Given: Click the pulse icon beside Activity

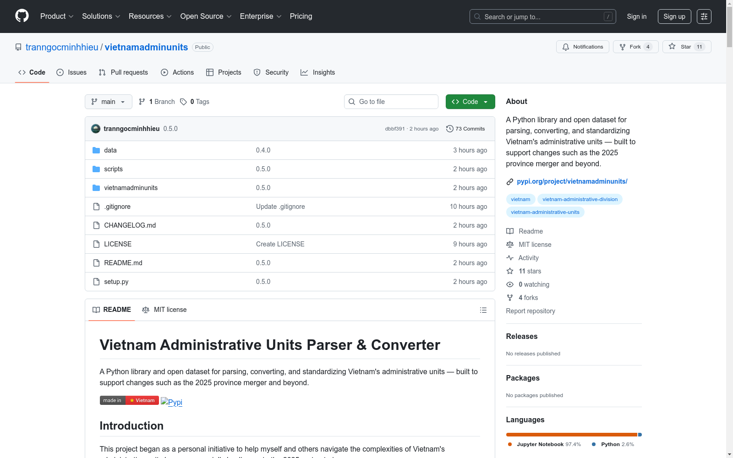Looking at the screenshot, I should point(510,258).
